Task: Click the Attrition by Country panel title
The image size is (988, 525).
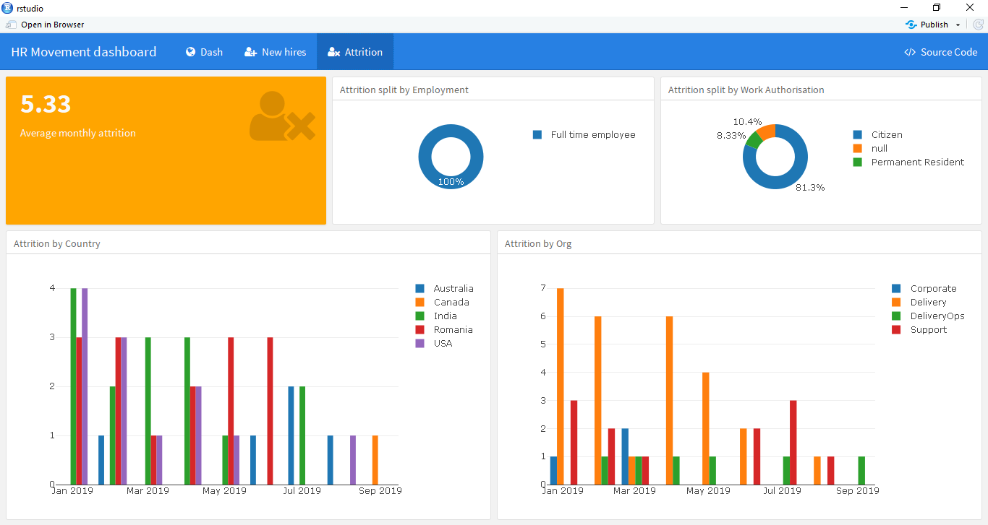Action: (x=57, y=244)
